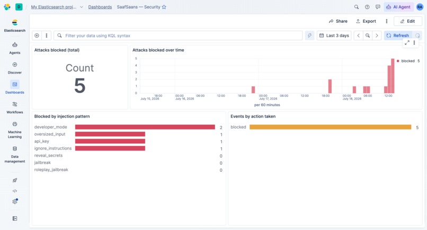This screenshot has width=427, height=230.
Task: Open My Elasticsearch project breadcrumb
Action: 54,7
